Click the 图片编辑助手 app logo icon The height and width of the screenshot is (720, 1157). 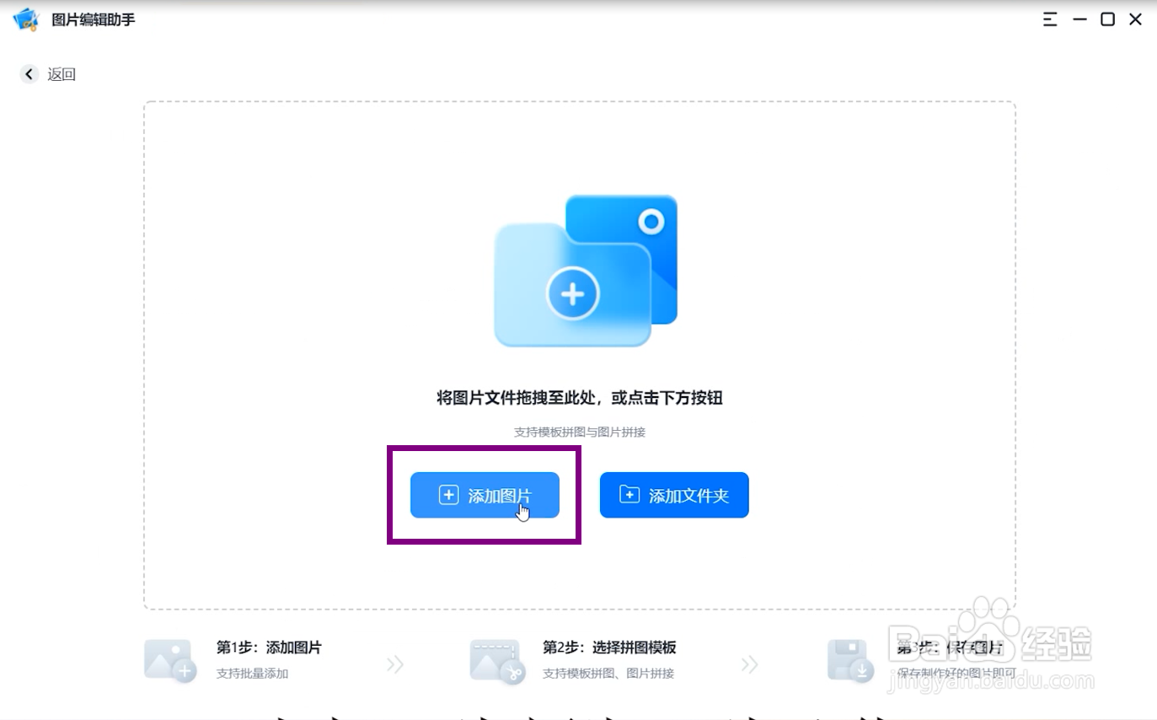26,19
